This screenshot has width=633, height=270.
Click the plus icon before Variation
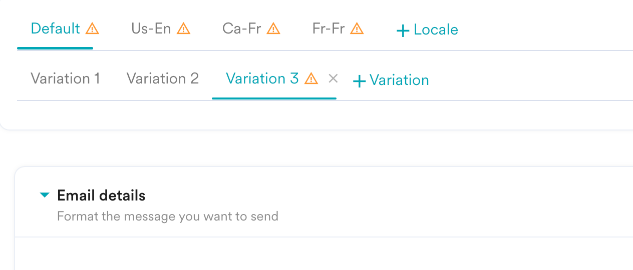click(x=359, y=81)
